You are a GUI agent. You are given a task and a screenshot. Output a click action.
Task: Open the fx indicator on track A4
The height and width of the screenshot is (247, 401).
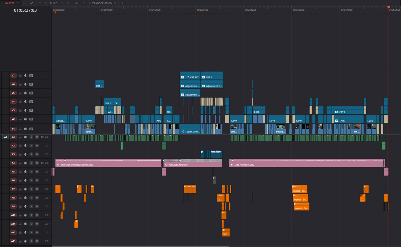(x=42, y=163)
